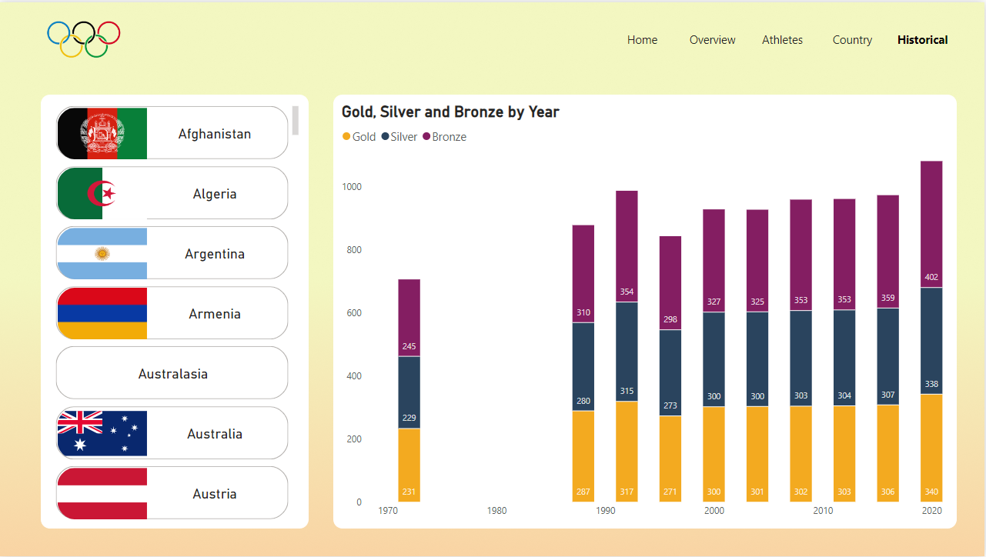This screenshot has width=986, height=557.
Task: Select the bronze bar segment labeled 359
Action: (x=888, y=252)
